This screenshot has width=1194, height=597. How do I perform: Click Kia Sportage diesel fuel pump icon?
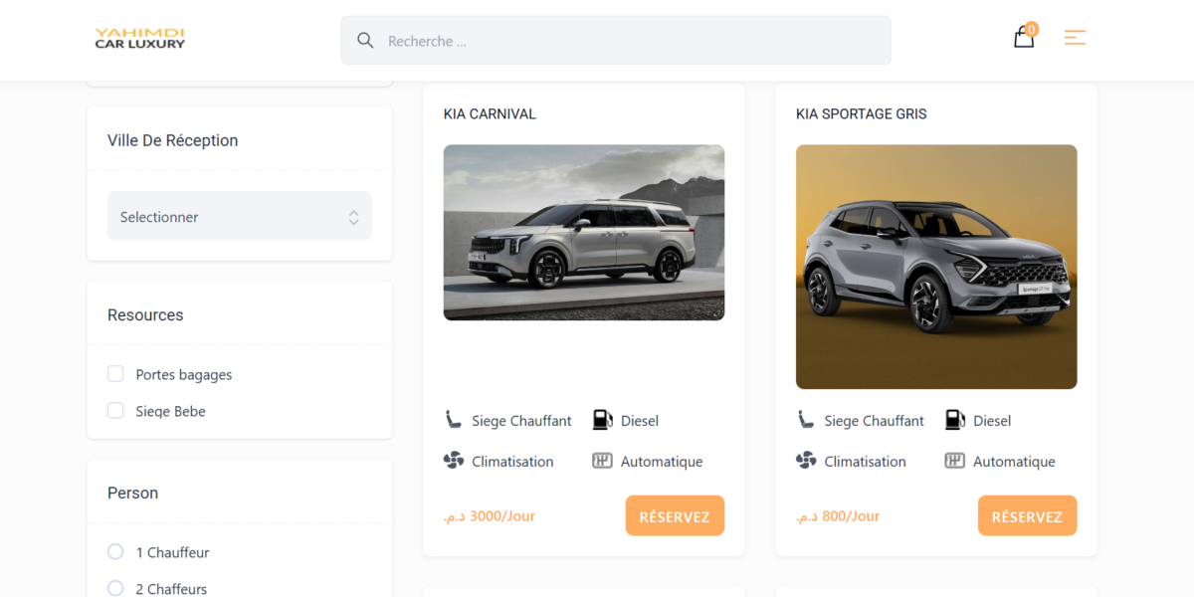click(x=954, y=420)
